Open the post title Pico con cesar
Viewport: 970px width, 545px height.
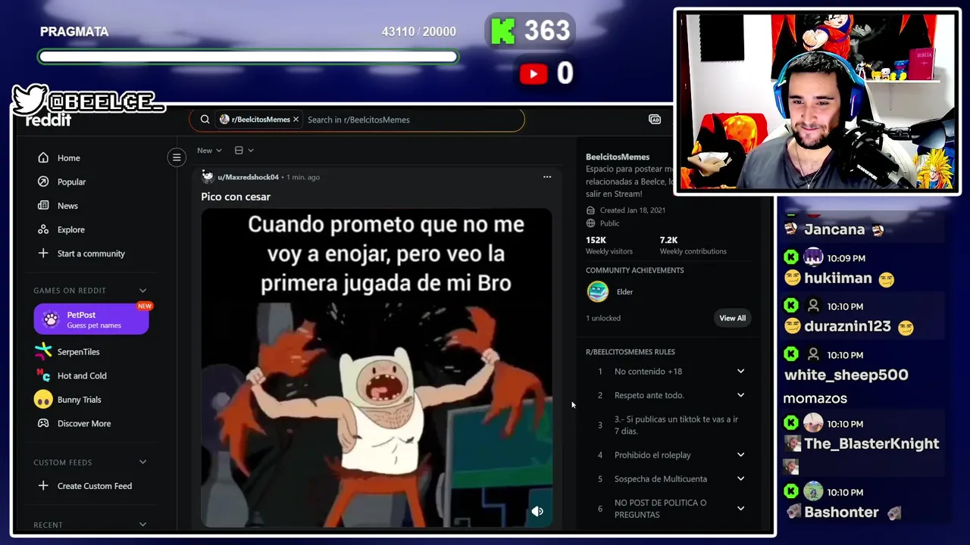tap(236, 196)
